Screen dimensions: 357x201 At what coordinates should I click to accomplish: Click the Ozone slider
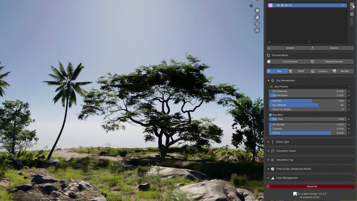click(308, 133)
